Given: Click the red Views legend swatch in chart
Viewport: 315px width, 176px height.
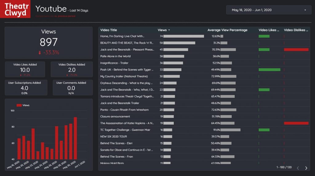Looking at the screenshot, I should coord(19,105).
